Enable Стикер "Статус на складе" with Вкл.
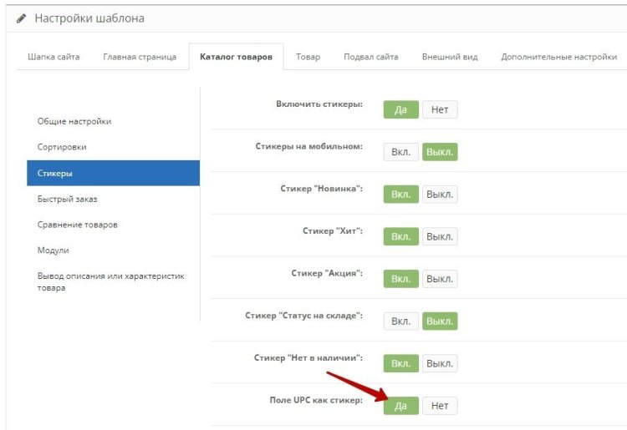The height and width of the screenshot is (430, 627). coord(400,321)
